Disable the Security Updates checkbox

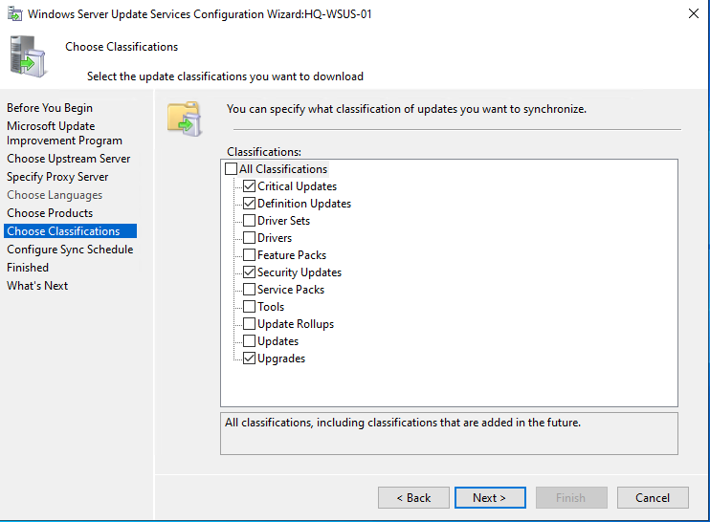point(250,272)
